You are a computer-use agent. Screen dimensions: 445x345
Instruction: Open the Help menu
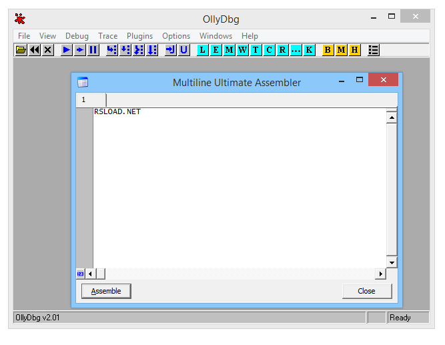250,36
